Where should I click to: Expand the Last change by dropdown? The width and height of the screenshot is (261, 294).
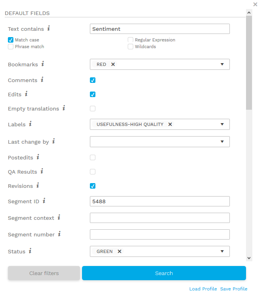pyautogui.click(x=222, y=142)
